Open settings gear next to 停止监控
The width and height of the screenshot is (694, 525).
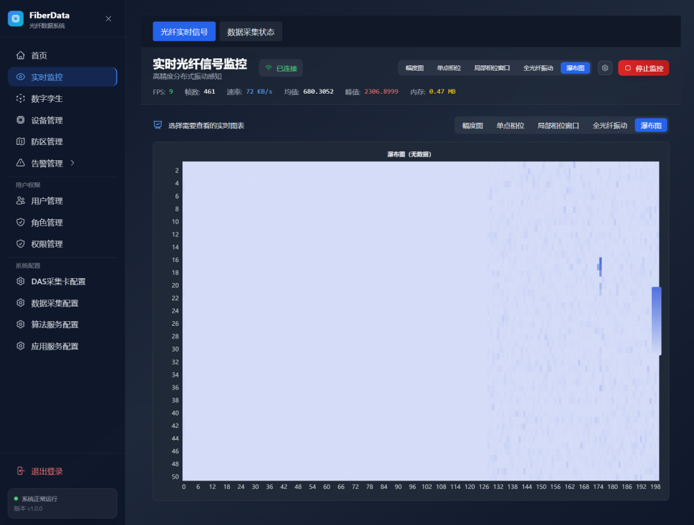point(605,68)
